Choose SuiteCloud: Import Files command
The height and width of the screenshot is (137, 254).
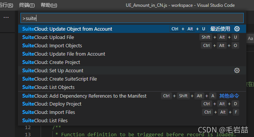[132, 112]
